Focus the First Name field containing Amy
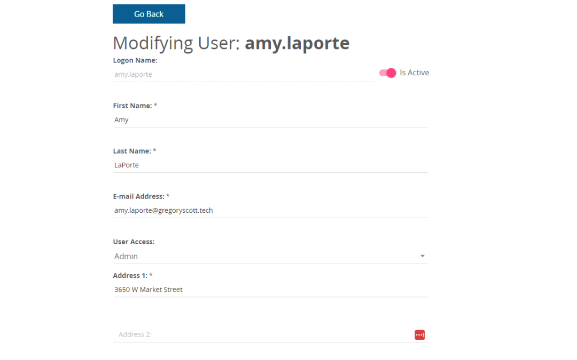Image resolution: width=577 pixels, height=360 pixels. pos(267,120)
